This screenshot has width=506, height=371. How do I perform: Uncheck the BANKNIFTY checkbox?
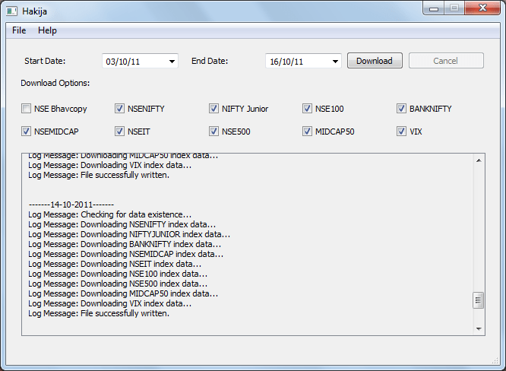[401, 109]
